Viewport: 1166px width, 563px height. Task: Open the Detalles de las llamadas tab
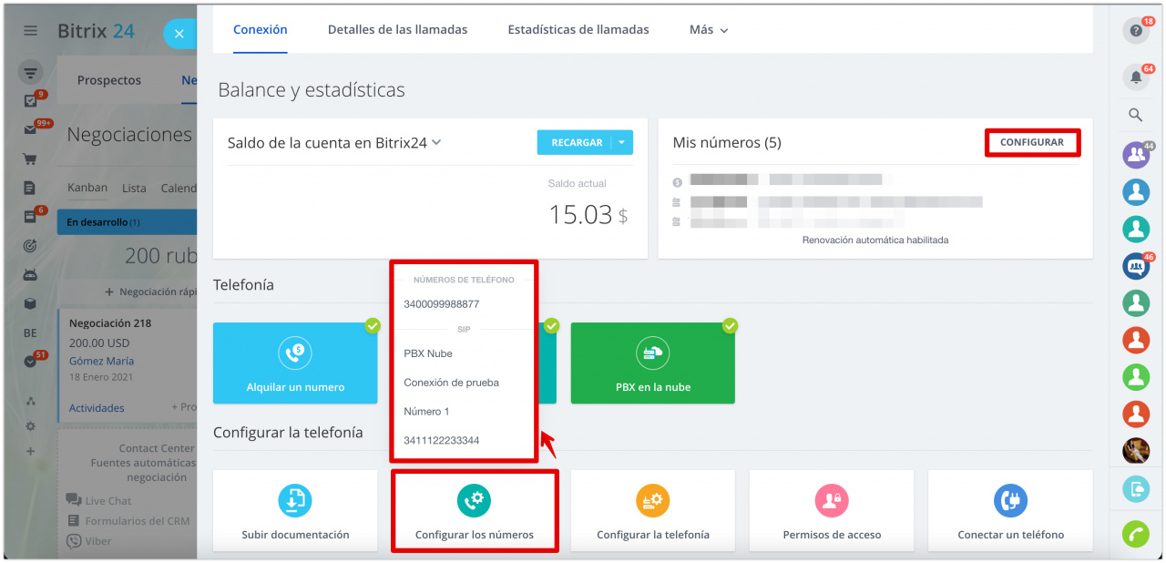(x=397, y=29)
